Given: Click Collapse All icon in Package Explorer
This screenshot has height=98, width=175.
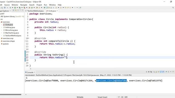Looking at the screenshot, I should [x=13, y=10].
